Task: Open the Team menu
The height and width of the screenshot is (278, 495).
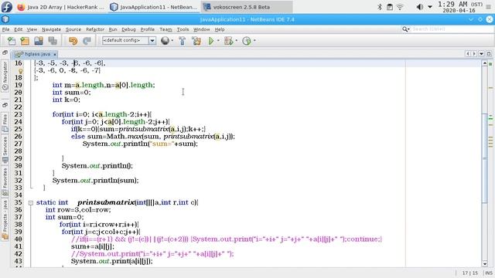Action: pos(166,29)
